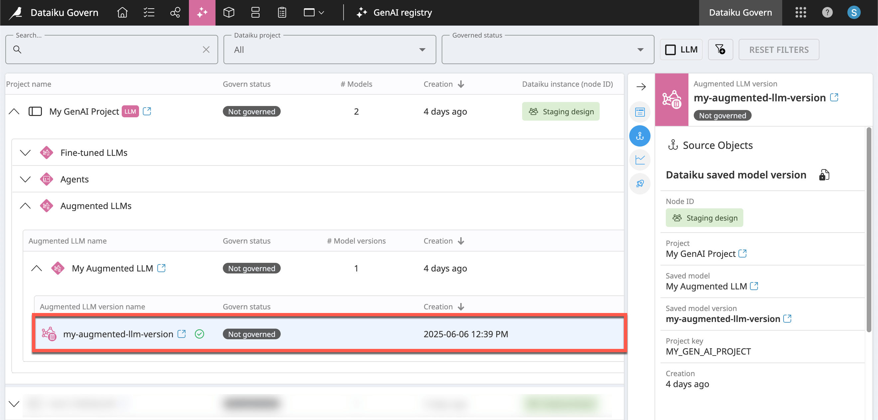Select the my-augmented-llm-version row name
878x420 pixels.
tap(118, 334)
